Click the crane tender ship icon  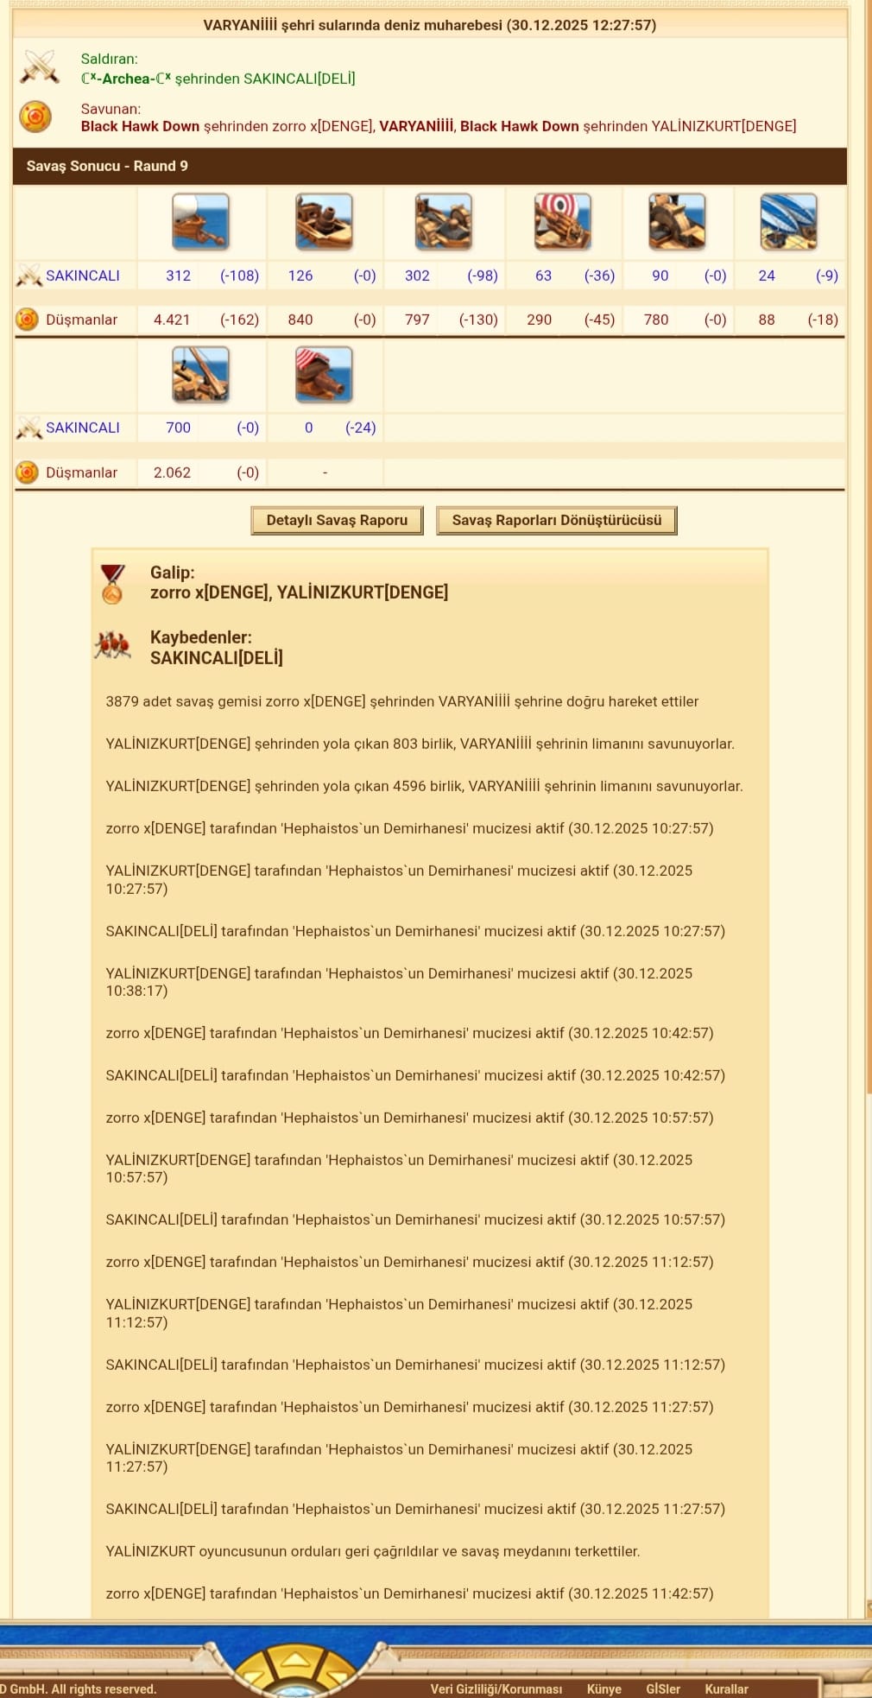[200, 374]
